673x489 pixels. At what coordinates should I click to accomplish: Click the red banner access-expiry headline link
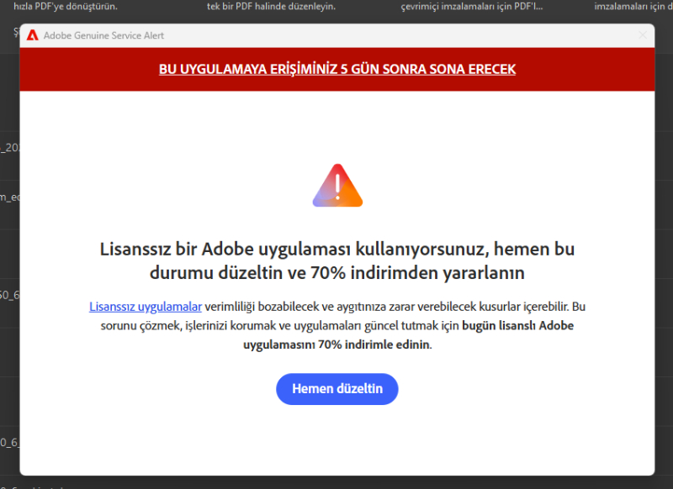click(337, 69)
